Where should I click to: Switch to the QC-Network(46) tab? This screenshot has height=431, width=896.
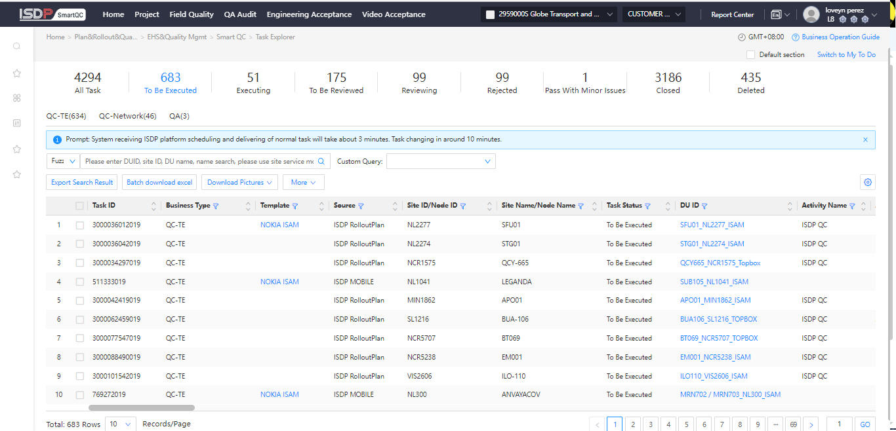[x=127, y=116]
